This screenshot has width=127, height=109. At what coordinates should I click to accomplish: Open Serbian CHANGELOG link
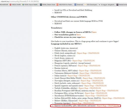[x=119, y=98]
